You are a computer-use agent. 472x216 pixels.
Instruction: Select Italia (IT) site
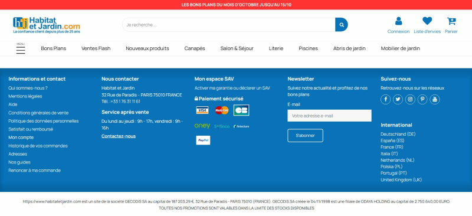389,153
